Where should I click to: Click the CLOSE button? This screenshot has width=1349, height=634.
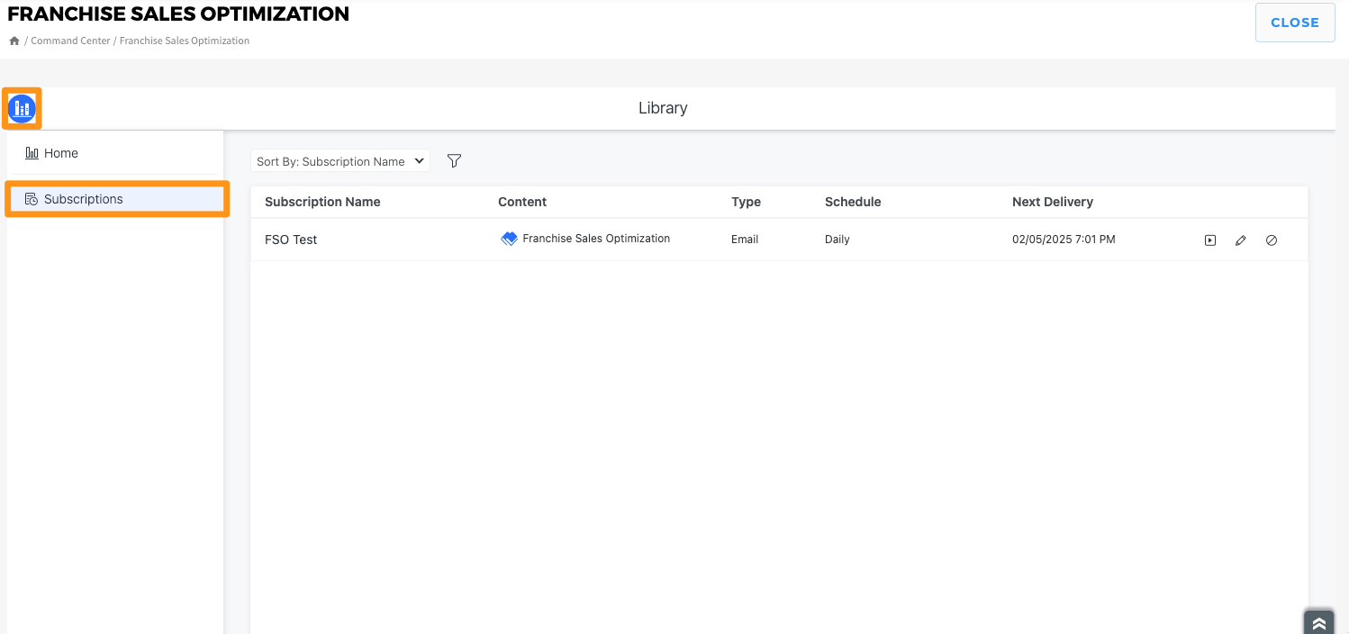[1295, 23]
